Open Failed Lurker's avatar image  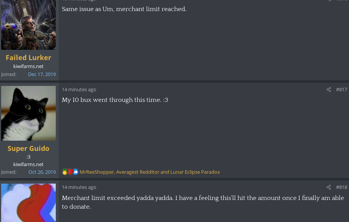pos(28,24)
